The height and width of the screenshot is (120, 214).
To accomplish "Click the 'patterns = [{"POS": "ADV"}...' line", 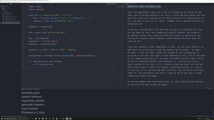I will tap(52, 50).
